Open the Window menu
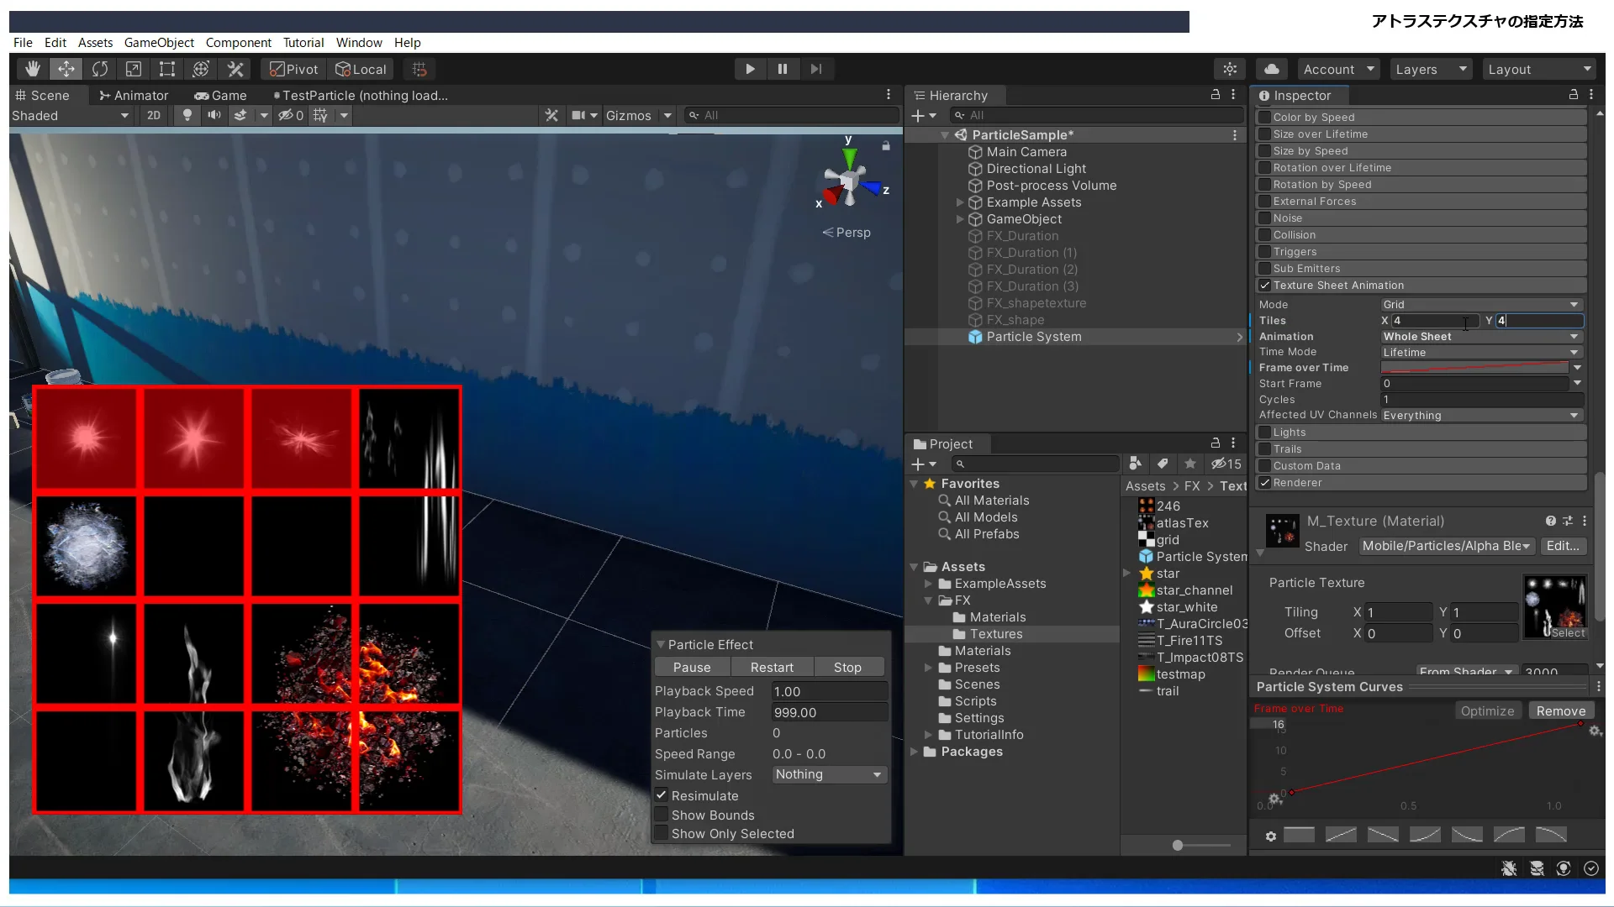This screenshot has height=907, width=1614. tap(359, 42)
